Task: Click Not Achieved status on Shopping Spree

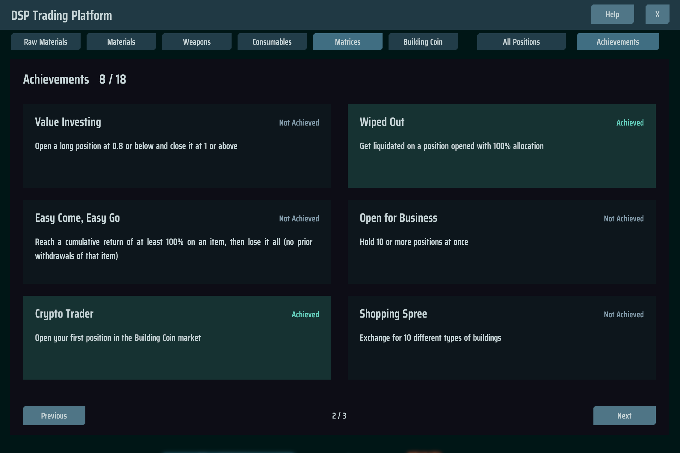Action: 624,315
